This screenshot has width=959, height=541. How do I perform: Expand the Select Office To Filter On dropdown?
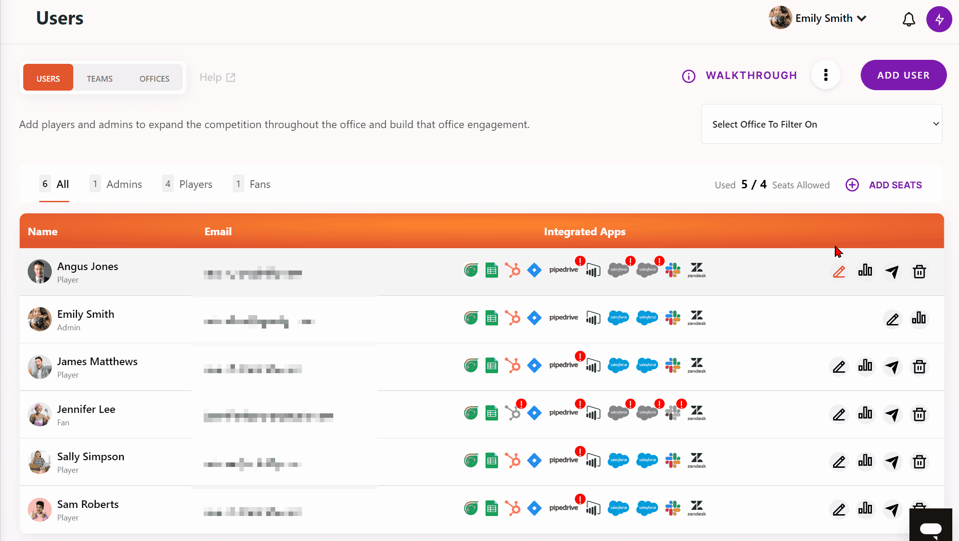(821, 124)
